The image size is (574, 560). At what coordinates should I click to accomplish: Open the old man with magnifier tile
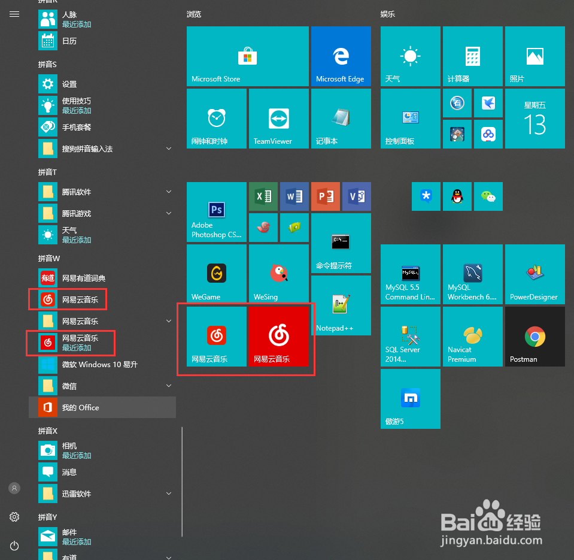pyautogui.click(x=457, y=134)
